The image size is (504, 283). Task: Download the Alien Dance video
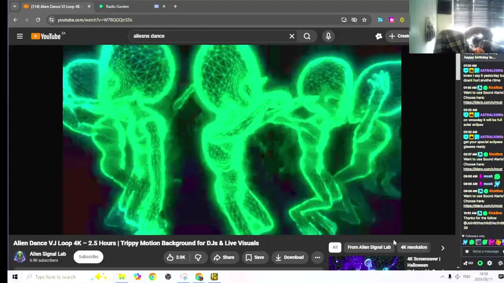coord(289,257)
